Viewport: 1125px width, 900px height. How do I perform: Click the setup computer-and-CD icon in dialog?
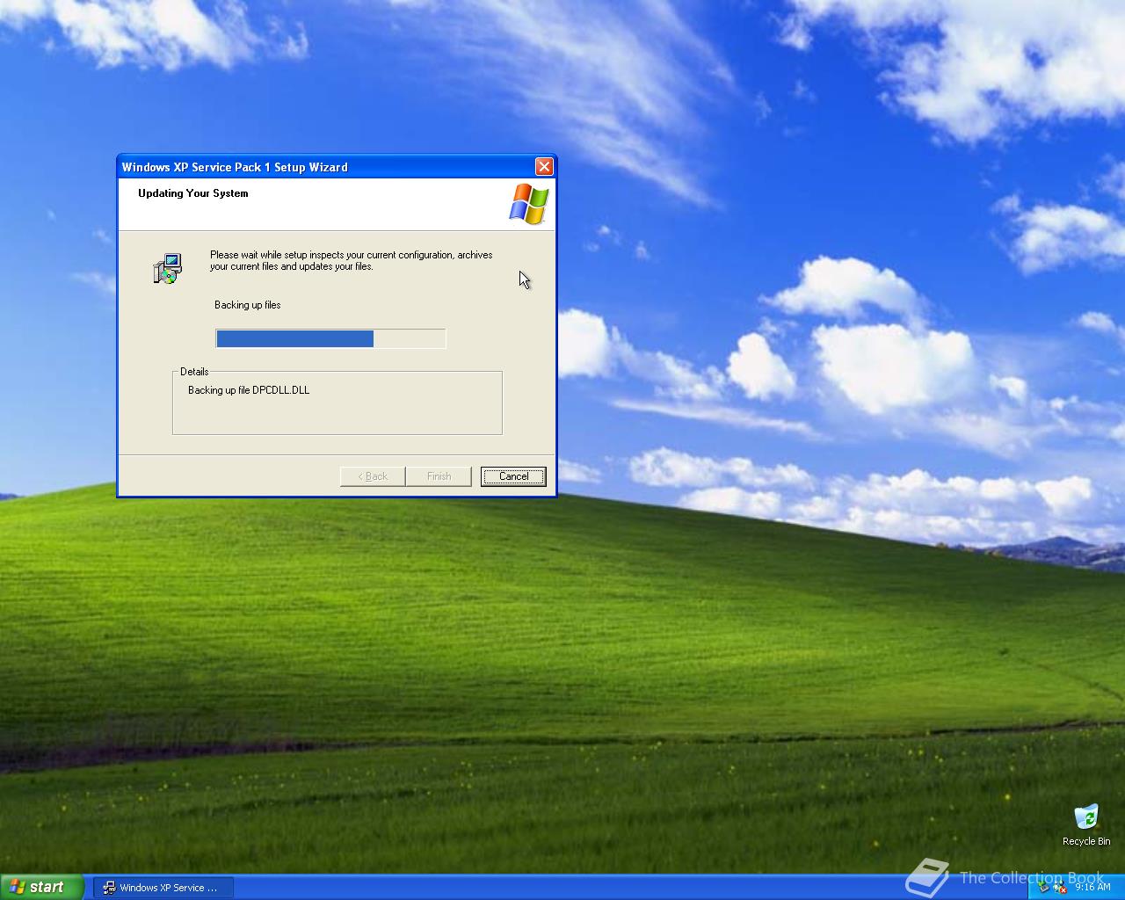166,267
